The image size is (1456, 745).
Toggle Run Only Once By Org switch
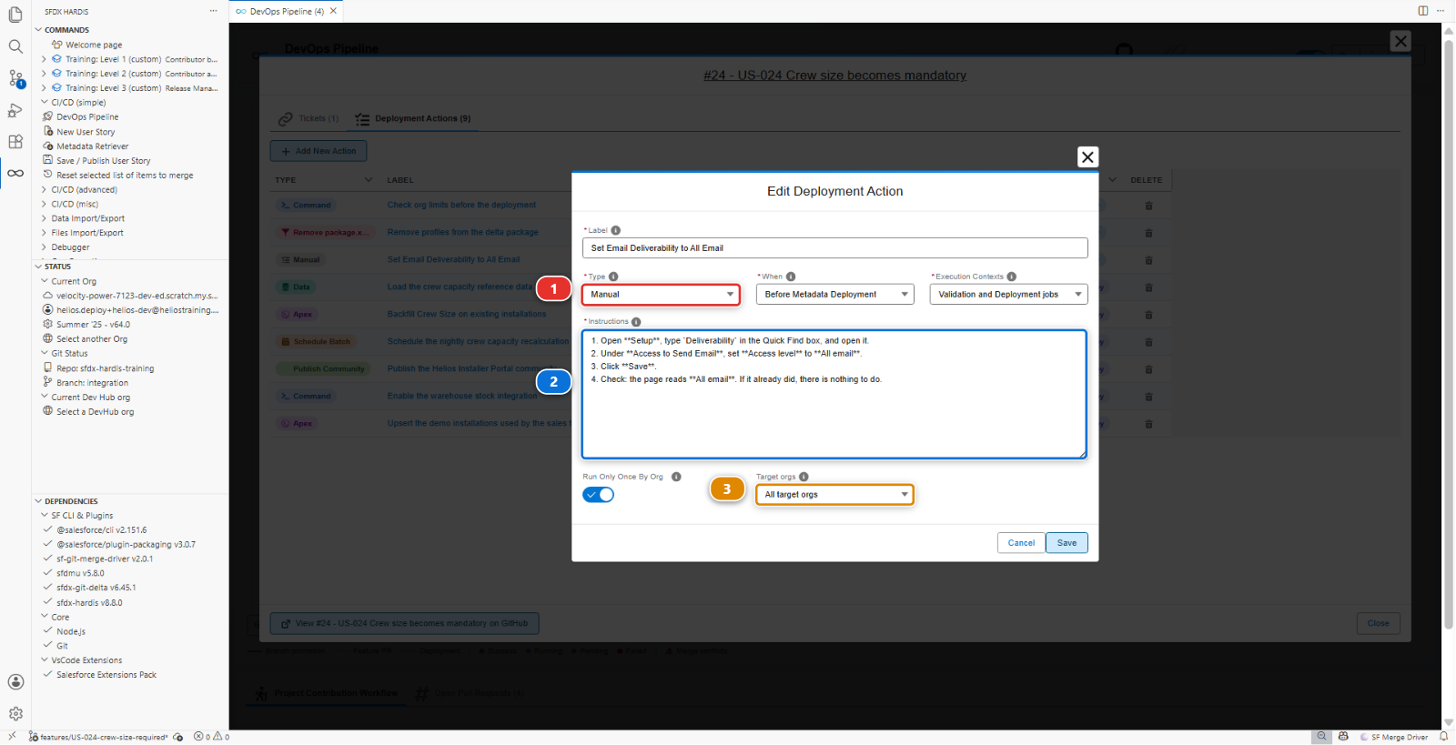point(599,495)
